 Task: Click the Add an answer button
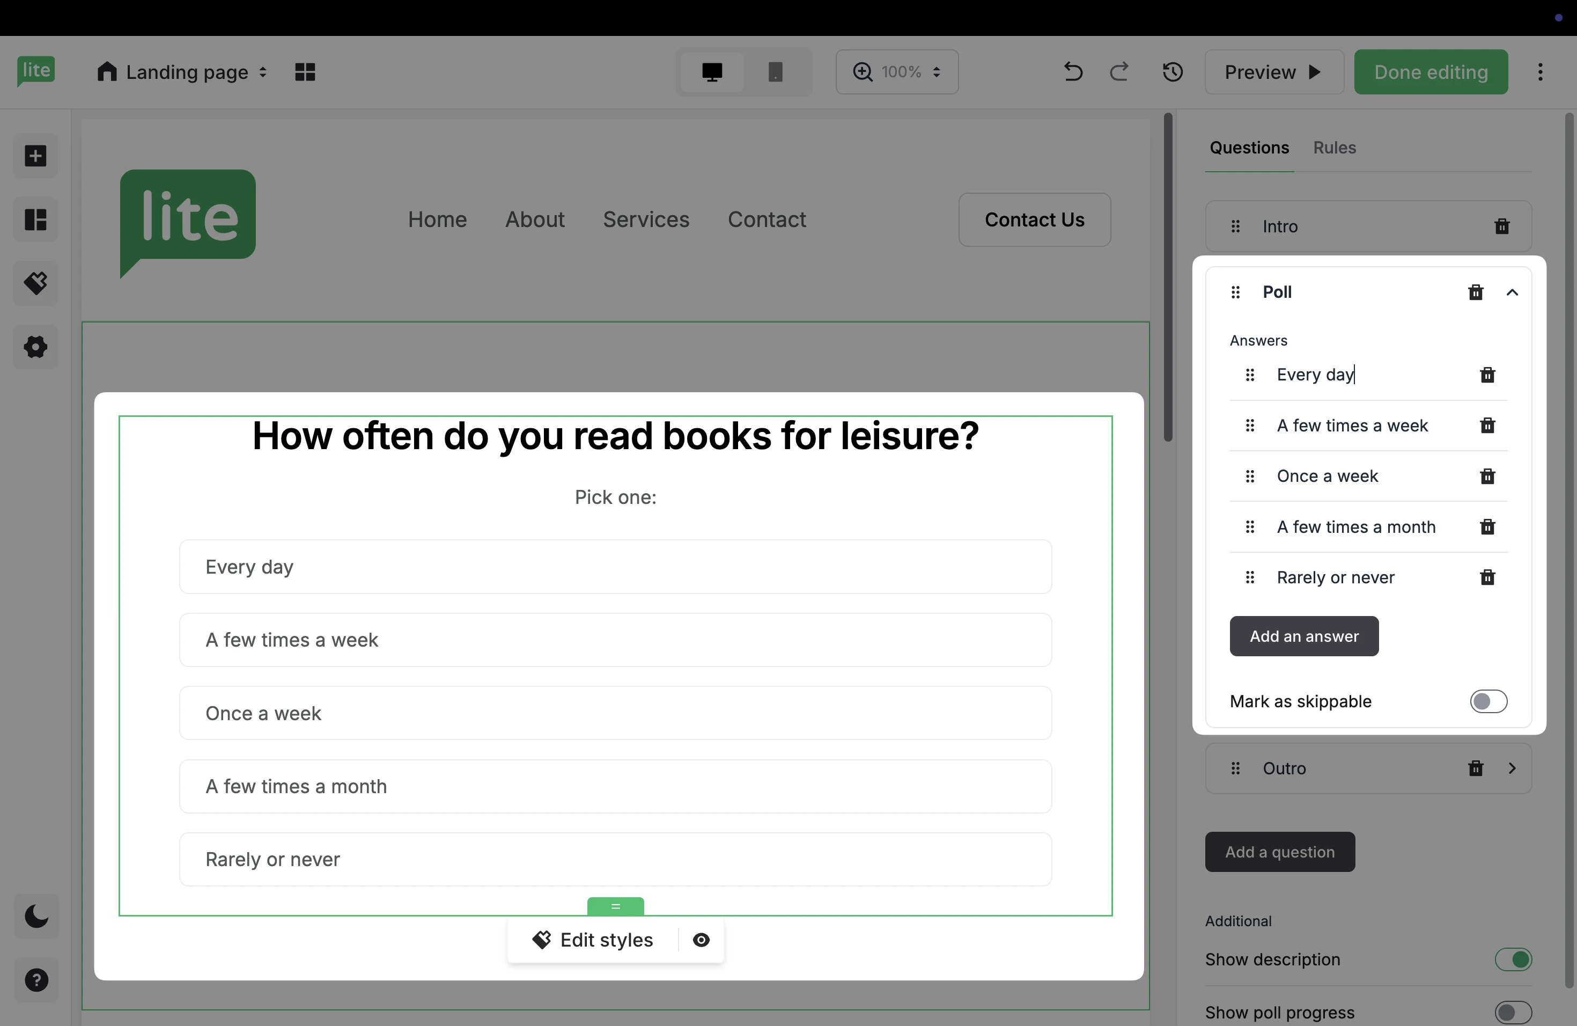click(x=1303, y=636)
